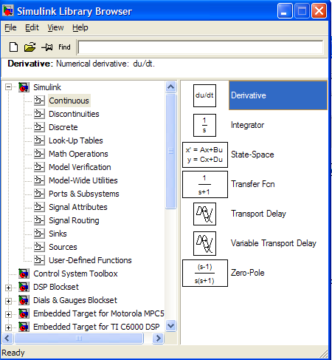Image resolution: width=332 pixels, height=360 pixels.
Task: Click the Open model folder icon
Action: pyautogui.click(x=30, y=47)
